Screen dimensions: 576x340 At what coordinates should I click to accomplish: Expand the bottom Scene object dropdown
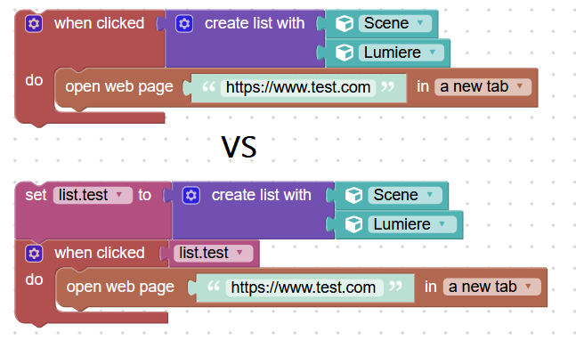[x=405, y=195]
